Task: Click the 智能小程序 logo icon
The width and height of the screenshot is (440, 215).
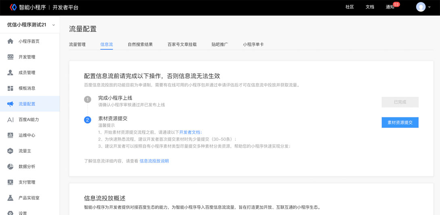Action: tap(13, 7)
